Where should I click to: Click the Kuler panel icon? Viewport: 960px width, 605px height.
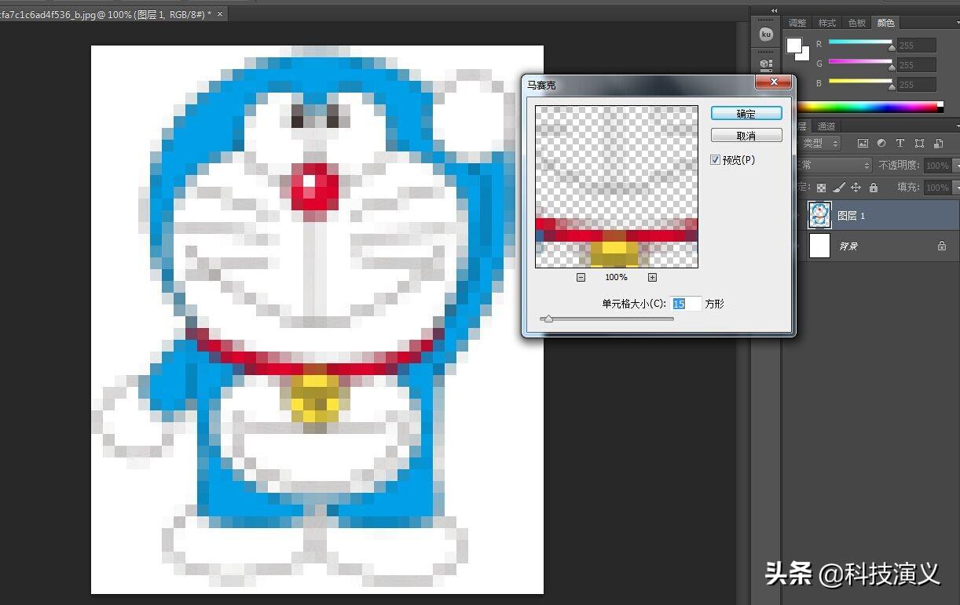[x=766, y=35]
